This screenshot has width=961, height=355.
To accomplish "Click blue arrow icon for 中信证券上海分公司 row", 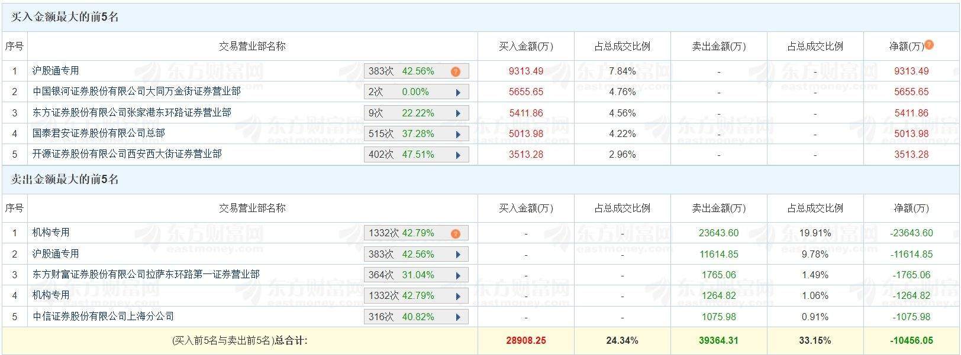I will [458, 317].
